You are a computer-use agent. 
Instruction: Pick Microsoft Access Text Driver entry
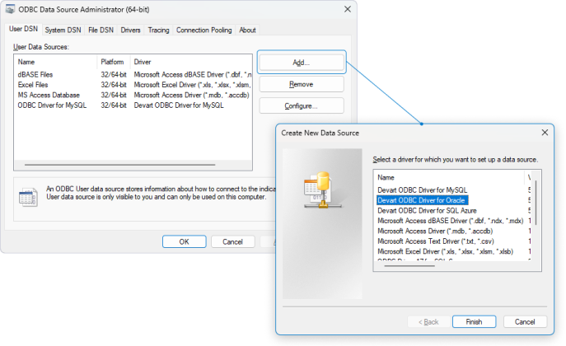click(435, 241)
